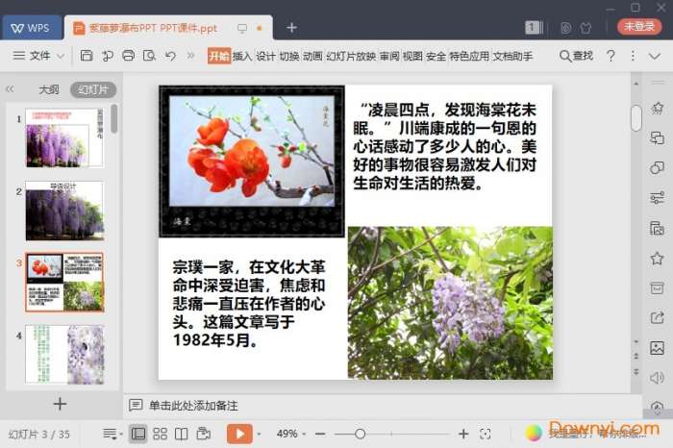Open the share icon in the right sidebar

click(657, 318)
